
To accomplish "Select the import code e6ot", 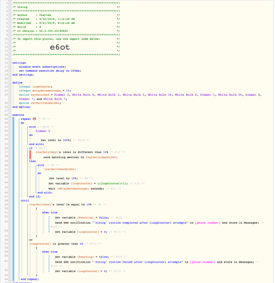I will (60, 47).
